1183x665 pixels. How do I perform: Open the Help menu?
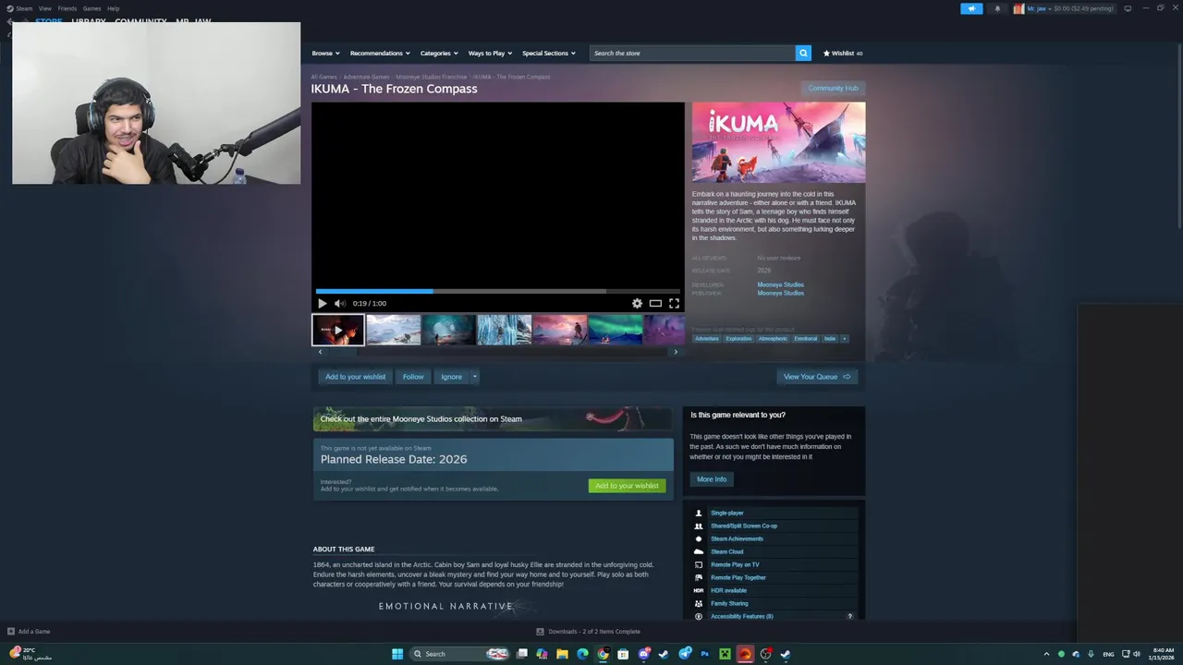(x=113, y=8)
